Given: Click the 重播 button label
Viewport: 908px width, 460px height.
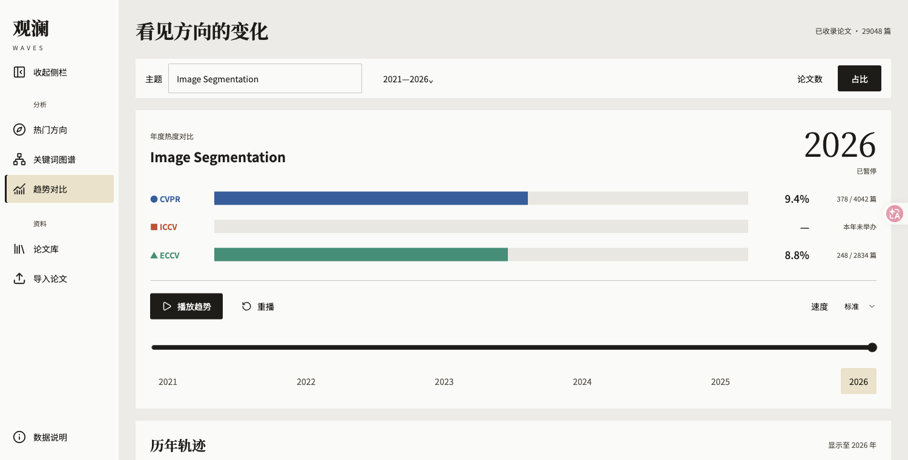Looking at the screenshot, I should pyautogui.click(x=266, y=307).
